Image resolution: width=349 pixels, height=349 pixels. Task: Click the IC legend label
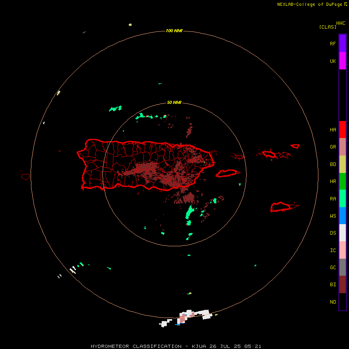[333, 251]
